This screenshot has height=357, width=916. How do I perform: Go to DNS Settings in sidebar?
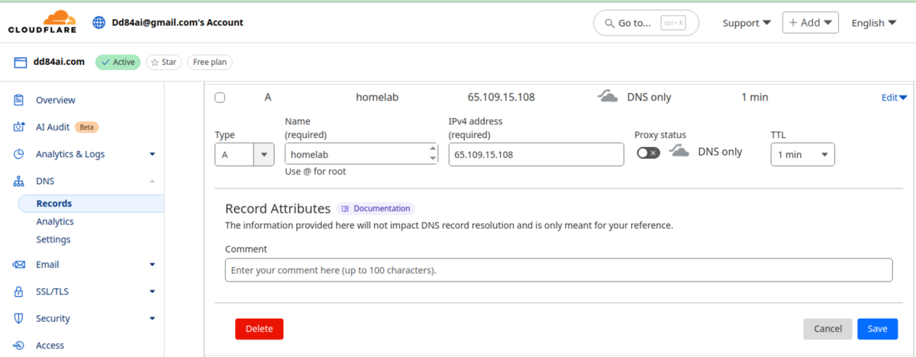pyautogui.click(x=53, y=240)
